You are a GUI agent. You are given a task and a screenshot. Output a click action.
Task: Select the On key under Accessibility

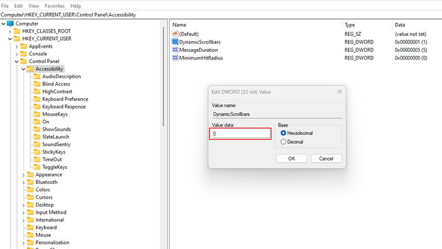coord(46,122)
